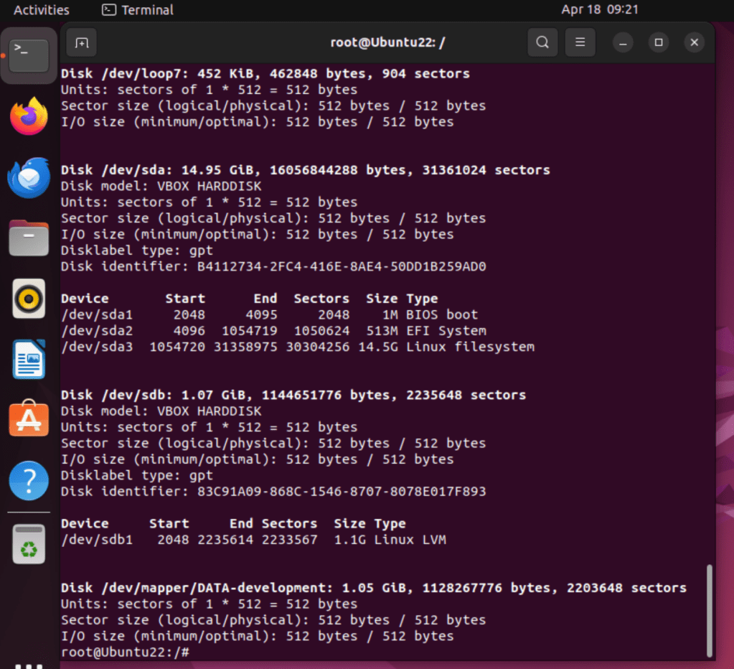Open the Help application icon
Image resolution: width=734 pixels, height=669 pixels.
pos(29,480)
